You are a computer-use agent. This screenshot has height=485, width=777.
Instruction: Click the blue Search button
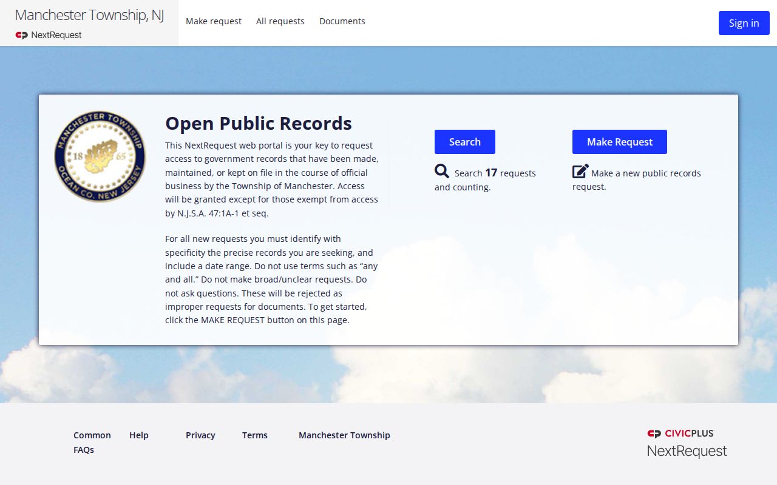click(465, 142)
